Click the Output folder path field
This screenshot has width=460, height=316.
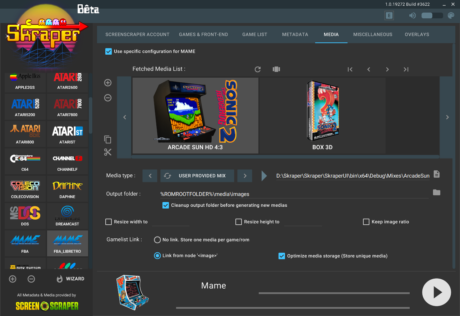pyautogui.click(x=294, y=194)
